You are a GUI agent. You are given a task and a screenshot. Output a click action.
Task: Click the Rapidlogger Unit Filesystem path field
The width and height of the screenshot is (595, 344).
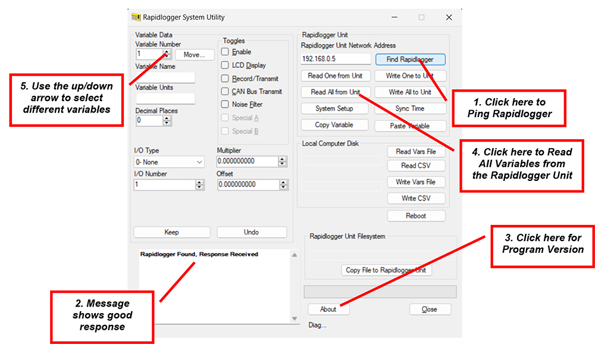coord(381,255)
